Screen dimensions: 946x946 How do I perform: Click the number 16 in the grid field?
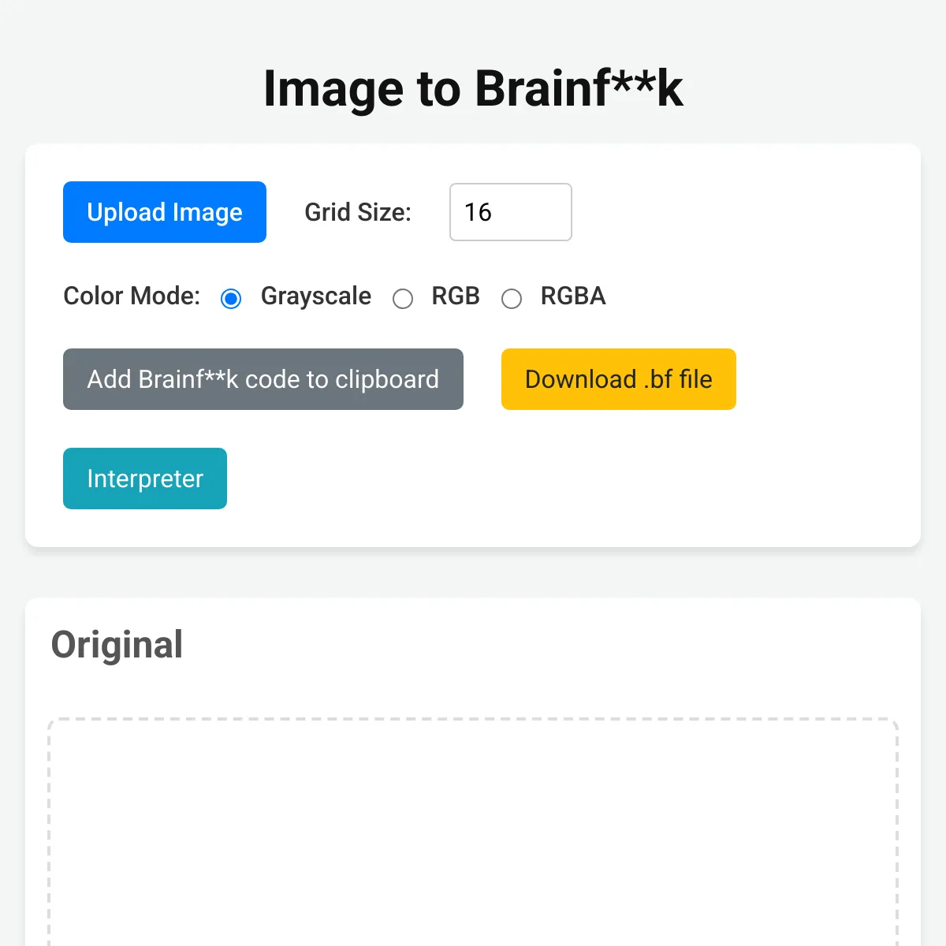pyautogui.click(x=478, y=212)
